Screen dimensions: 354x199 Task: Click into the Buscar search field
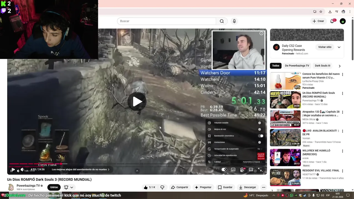click(x=166, y=21)
